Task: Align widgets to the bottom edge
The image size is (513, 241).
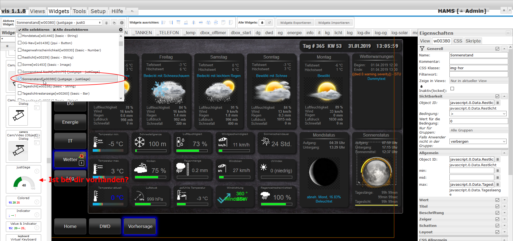Action: 186,22
